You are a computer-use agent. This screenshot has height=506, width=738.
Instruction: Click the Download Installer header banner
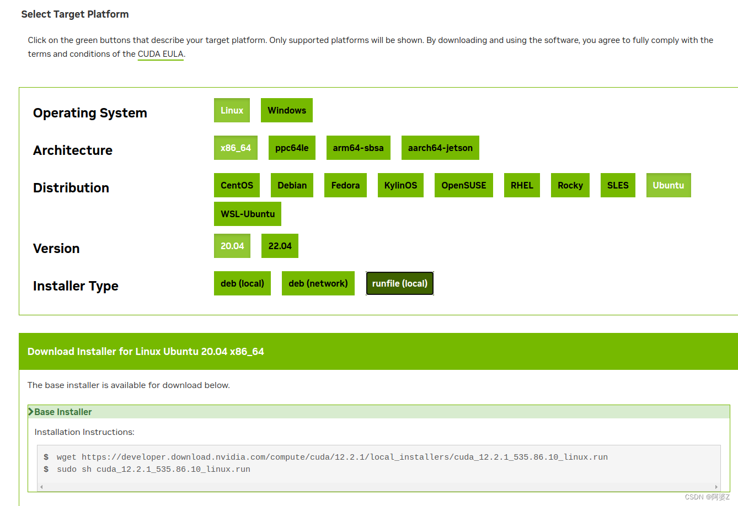[378, 351]
